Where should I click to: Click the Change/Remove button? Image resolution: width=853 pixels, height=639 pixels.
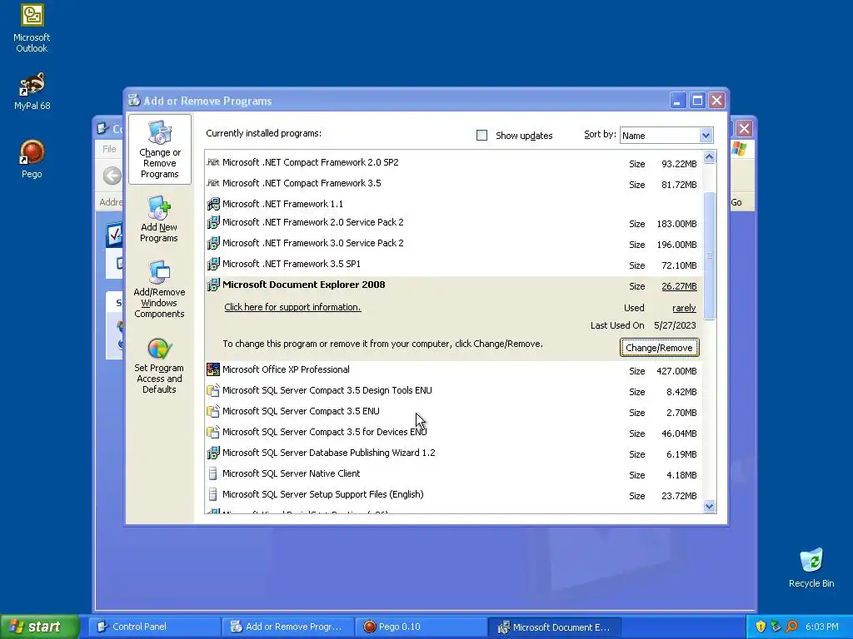point(659,348)
